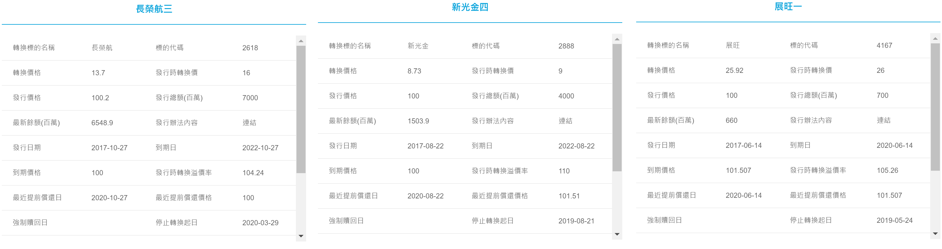Click scrollbar thumb in 長榮航三 panel

point(301,109)
